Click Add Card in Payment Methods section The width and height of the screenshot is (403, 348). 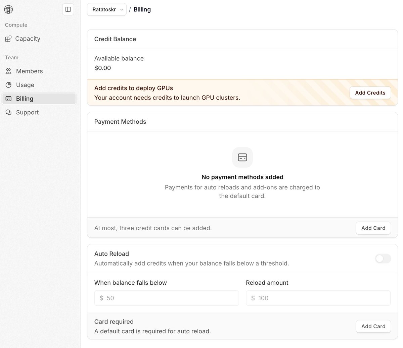tap(373, 228)
